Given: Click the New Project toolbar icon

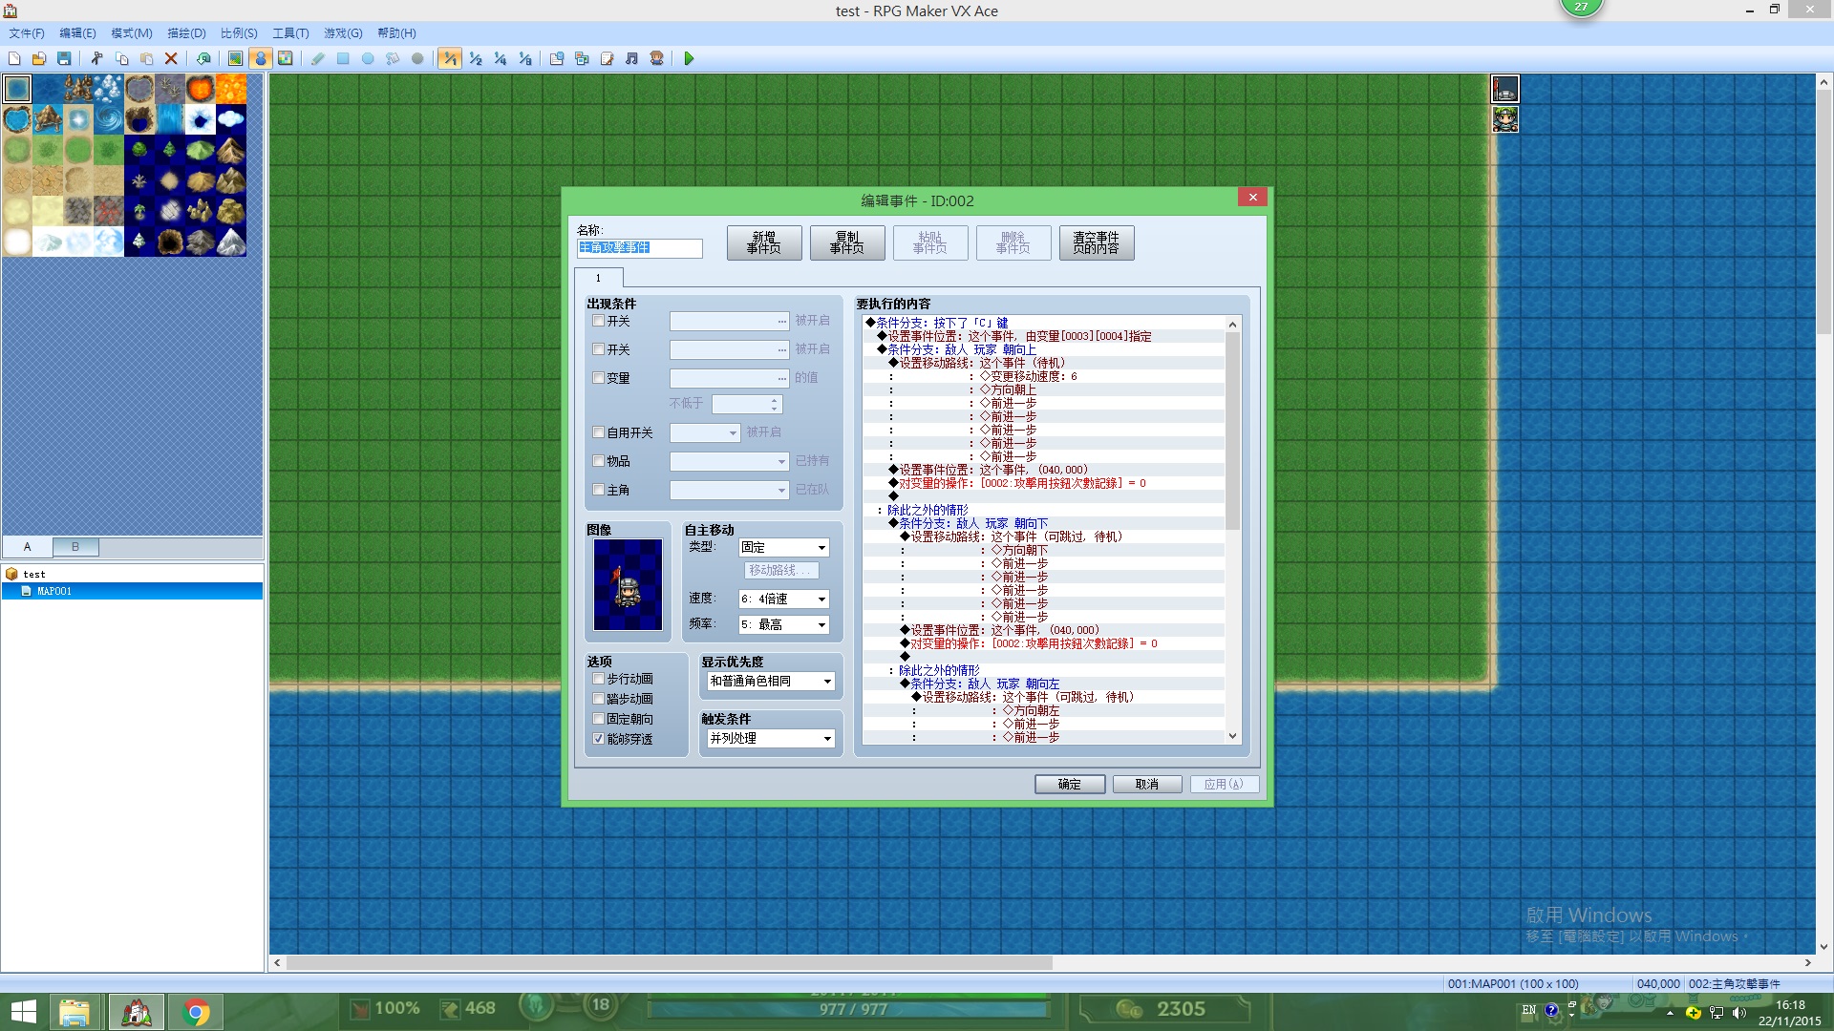Looking at the screenshot, I should (14, 59).
